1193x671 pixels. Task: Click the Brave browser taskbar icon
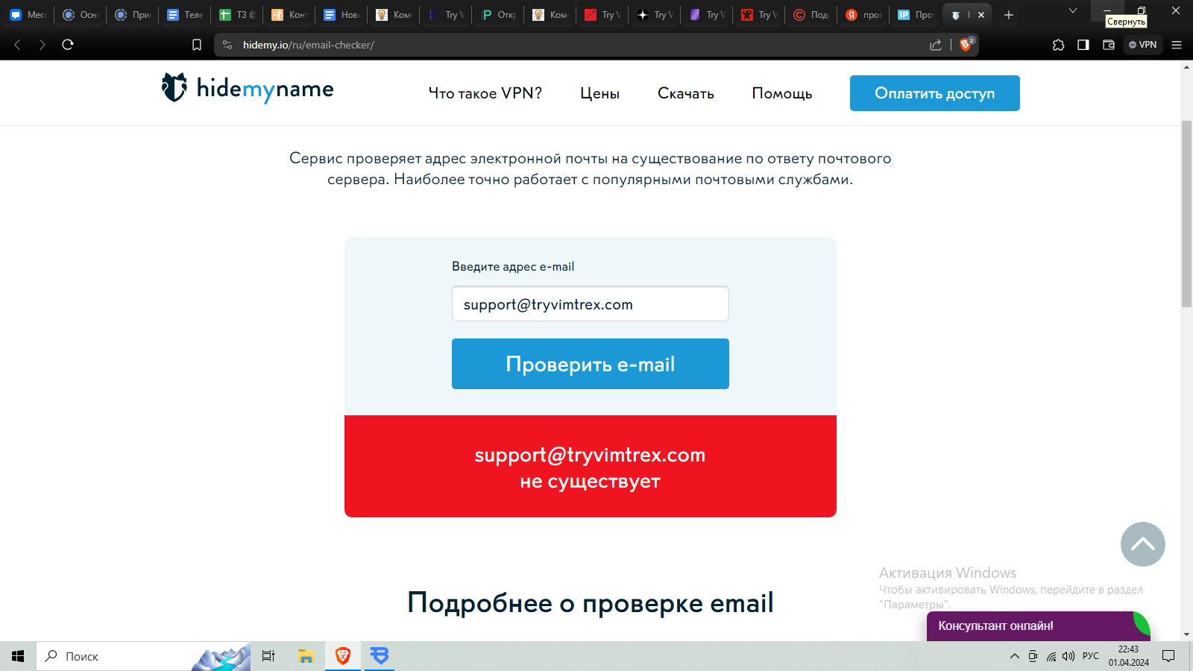[x=343, y=656]
